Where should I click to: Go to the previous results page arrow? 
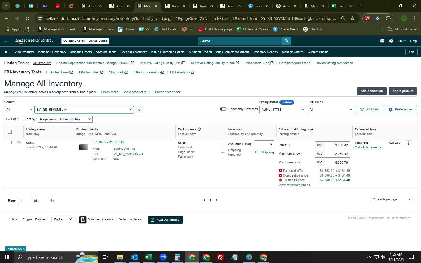click(x=204, y=200)
